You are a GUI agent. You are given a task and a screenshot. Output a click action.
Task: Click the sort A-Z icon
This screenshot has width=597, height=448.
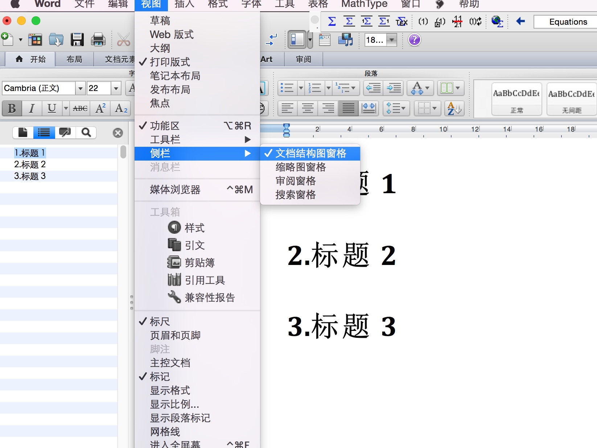pos(454,108)
